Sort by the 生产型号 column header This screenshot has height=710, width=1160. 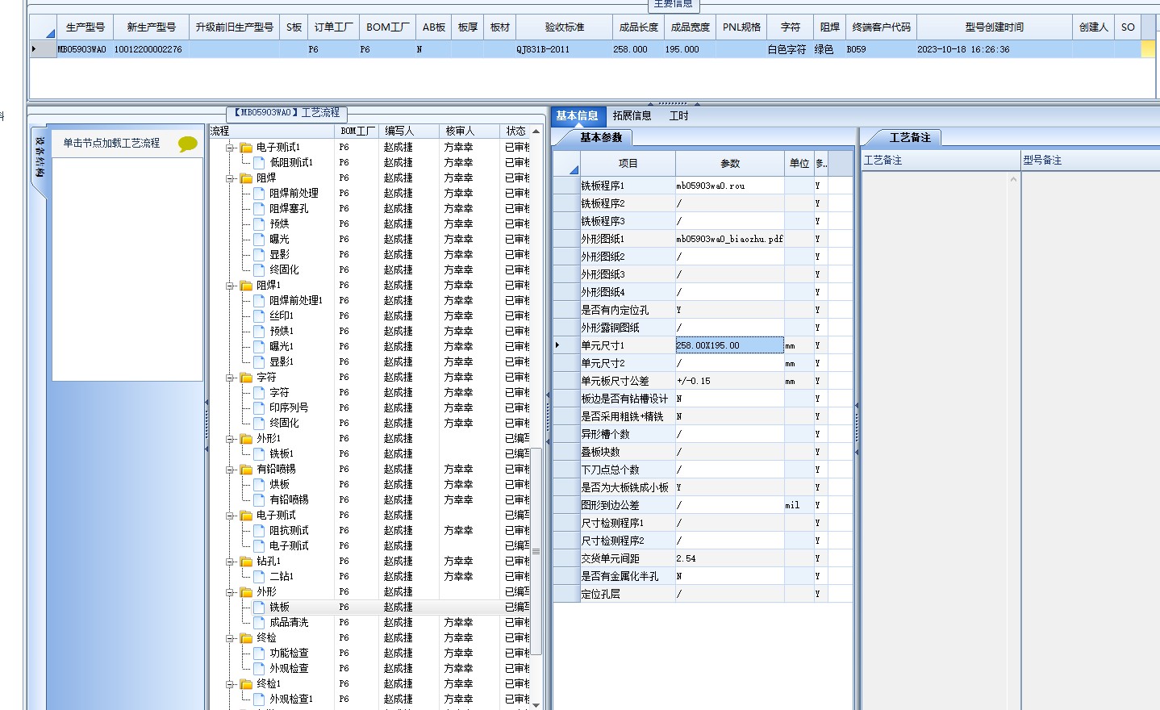85,27
